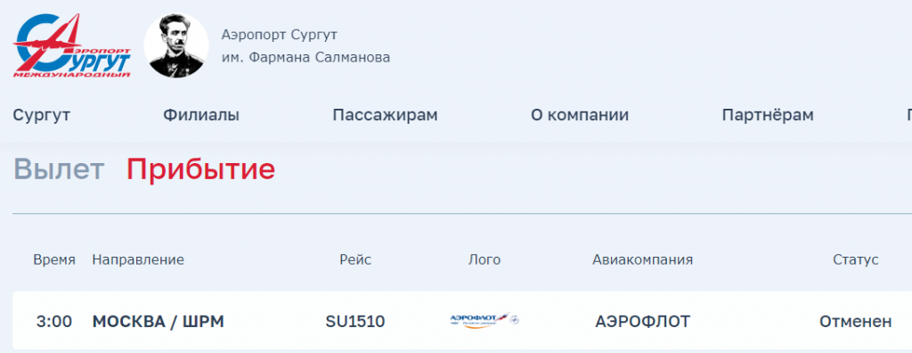The width and height of the screenshot is (912, 353).
Task: Click the Авиакомпания column header
Action: tap(643, 259)
